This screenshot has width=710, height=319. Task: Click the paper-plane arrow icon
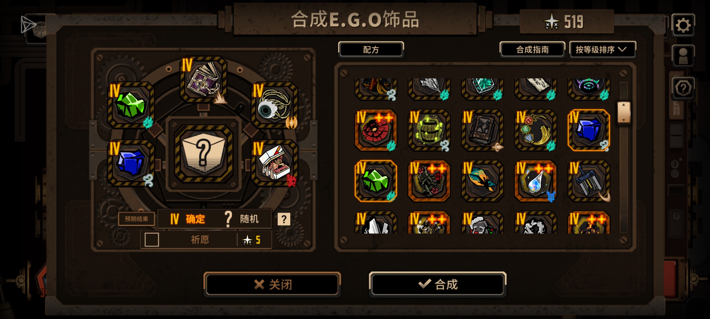pyautogui.click(x=28, y=25)
